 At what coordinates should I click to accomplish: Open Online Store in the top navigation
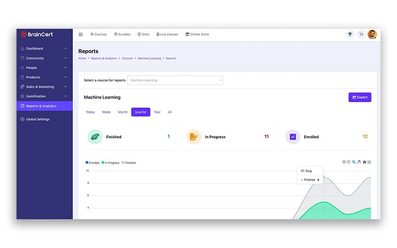point(197,34)
